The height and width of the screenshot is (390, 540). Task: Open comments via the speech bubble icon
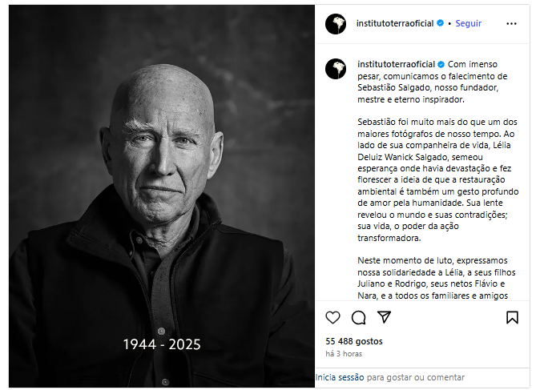358,317
